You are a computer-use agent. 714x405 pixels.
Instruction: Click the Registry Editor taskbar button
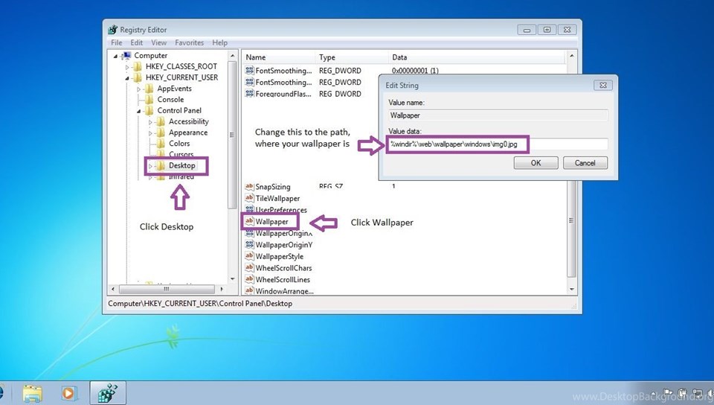[x=108, y=393]
